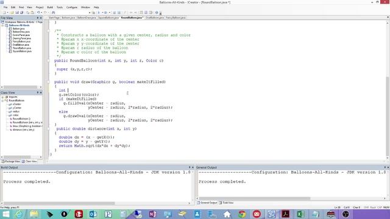Click the New file toolbar icon
Image resolution: width=390 pixels, height=219 pixels.
tap(4, 12)
